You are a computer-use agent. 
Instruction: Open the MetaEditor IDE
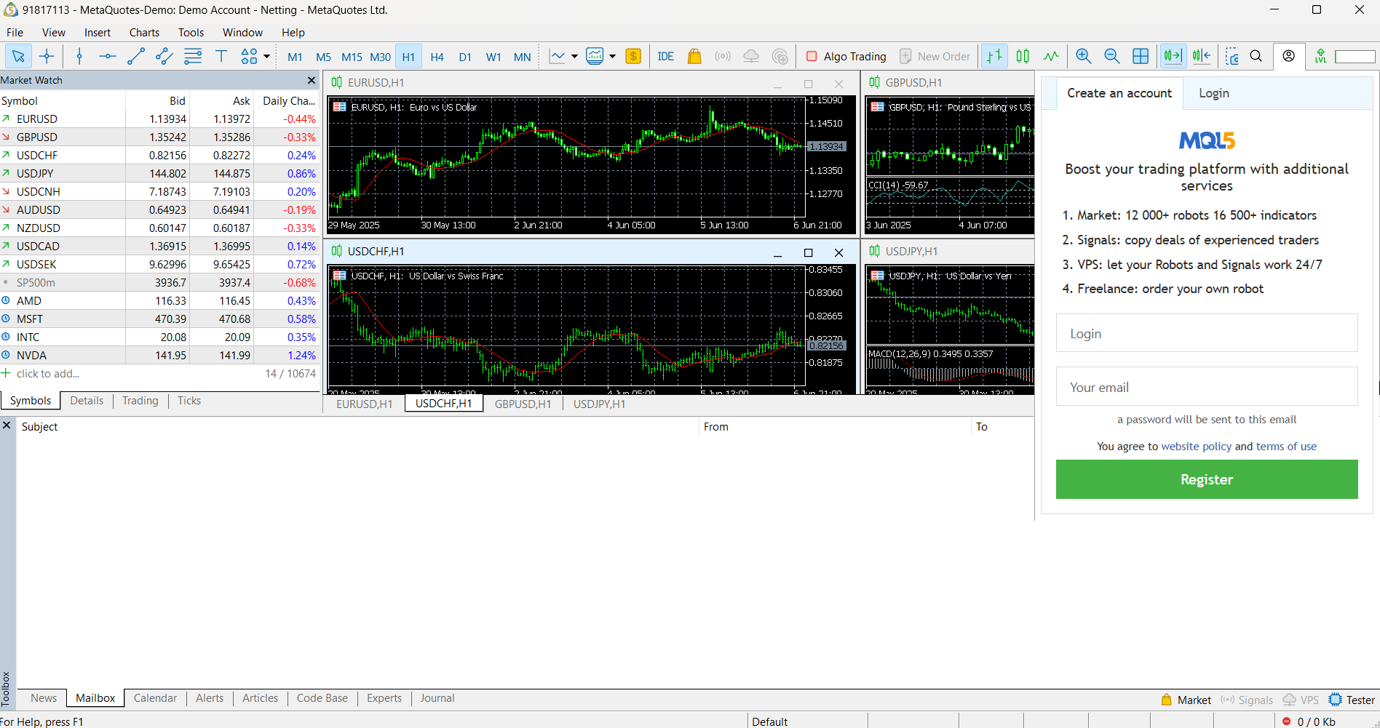pyautogui.click(x=665, y=57)
